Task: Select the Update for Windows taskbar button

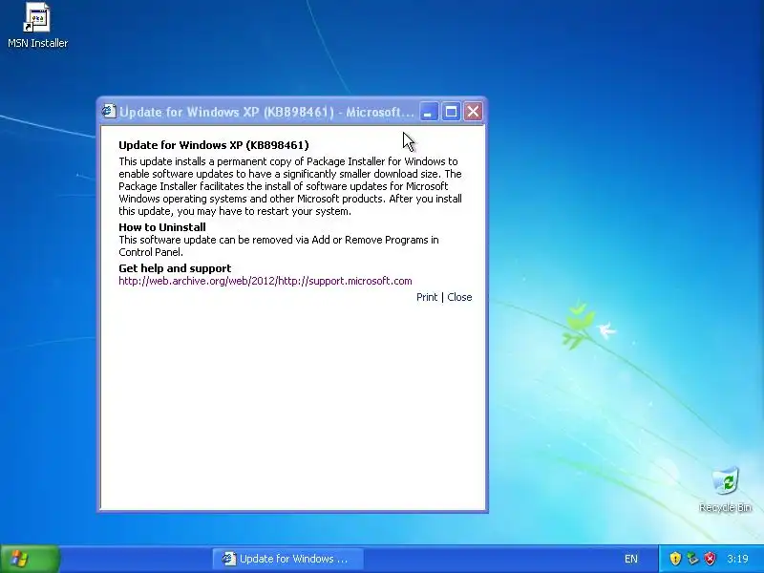Action: 287,559
